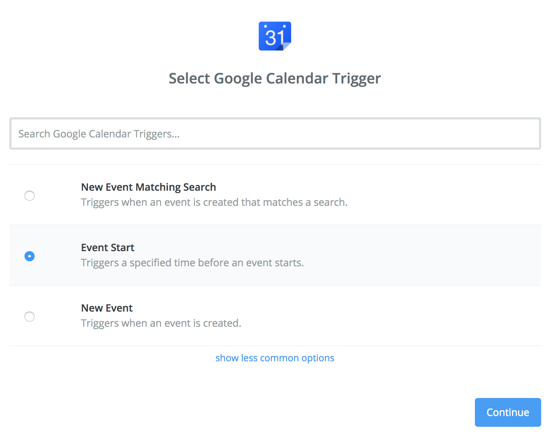Viewport: 552px width, 439px height.
Task: Select the New Event Matching Search radio button
Action: coord(30,196)
